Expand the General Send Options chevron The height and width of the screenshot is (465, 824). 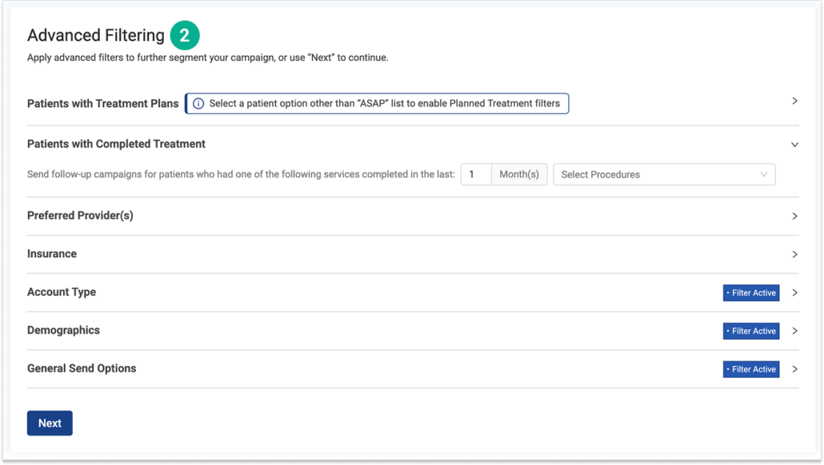[x=794, y=369]
